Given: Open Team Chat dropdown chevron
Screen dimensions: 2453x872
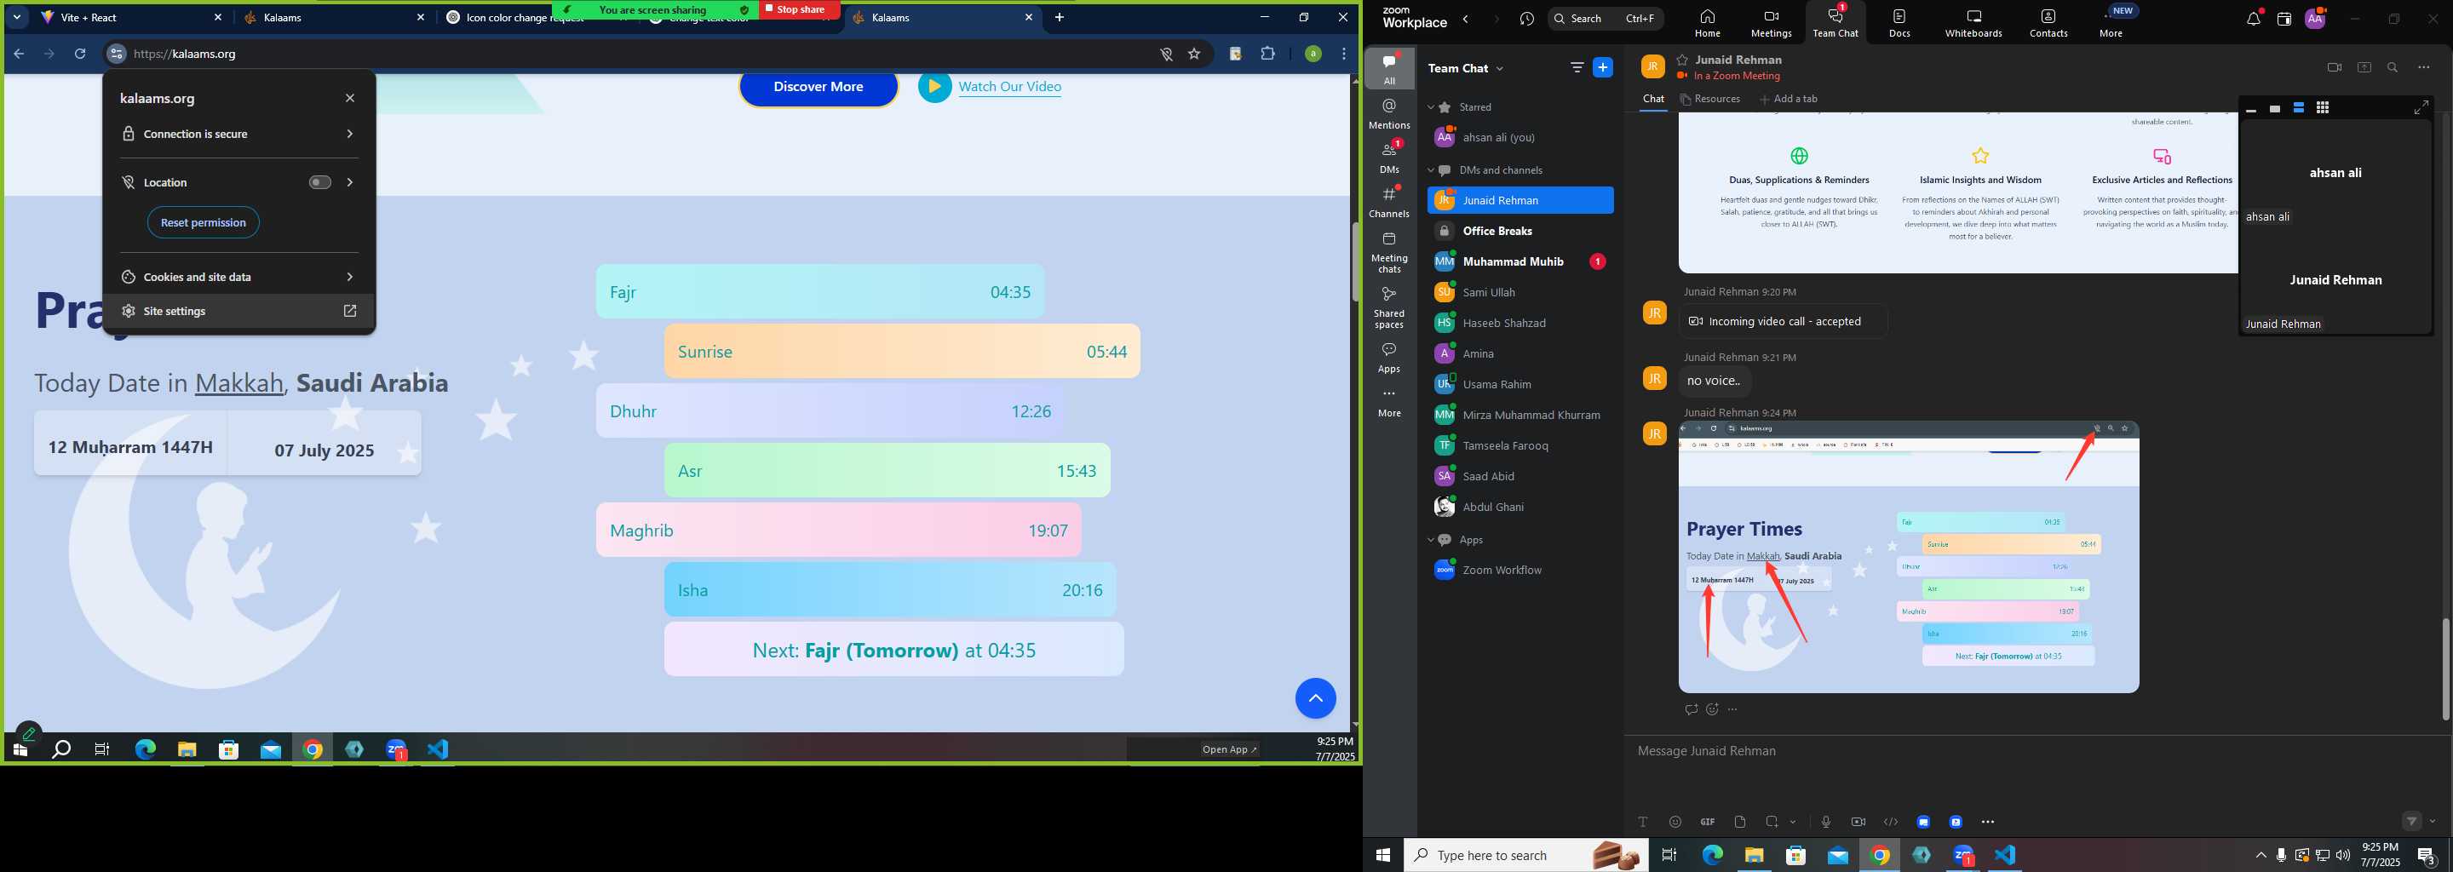Looking at the screenshot, I should point(1500,68).
